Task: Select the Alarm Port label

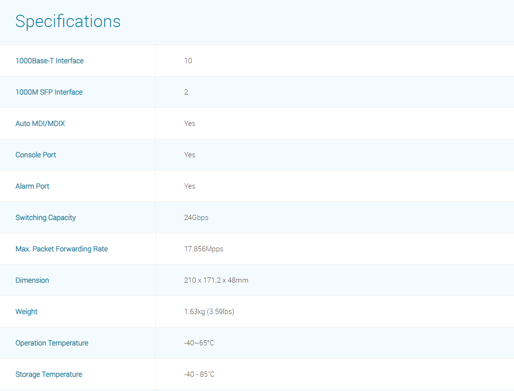Action: pos(32,186)
